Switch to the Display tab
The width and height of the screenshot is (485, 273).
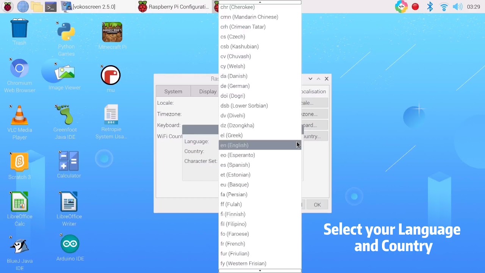pos(206,91)
